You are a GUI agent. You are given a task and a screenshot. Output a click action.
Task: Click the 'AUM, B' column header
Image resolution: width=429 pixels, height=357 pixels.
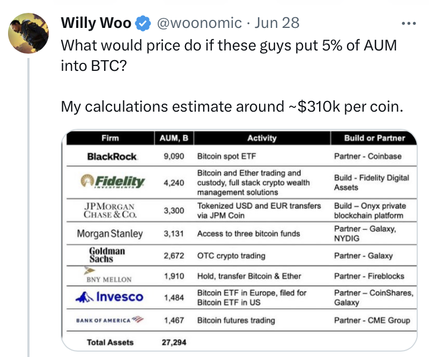coord(174,139)
